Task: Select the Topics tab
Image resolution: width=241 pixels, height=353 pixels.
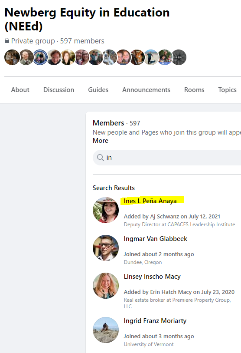Action: pos(227,90)
